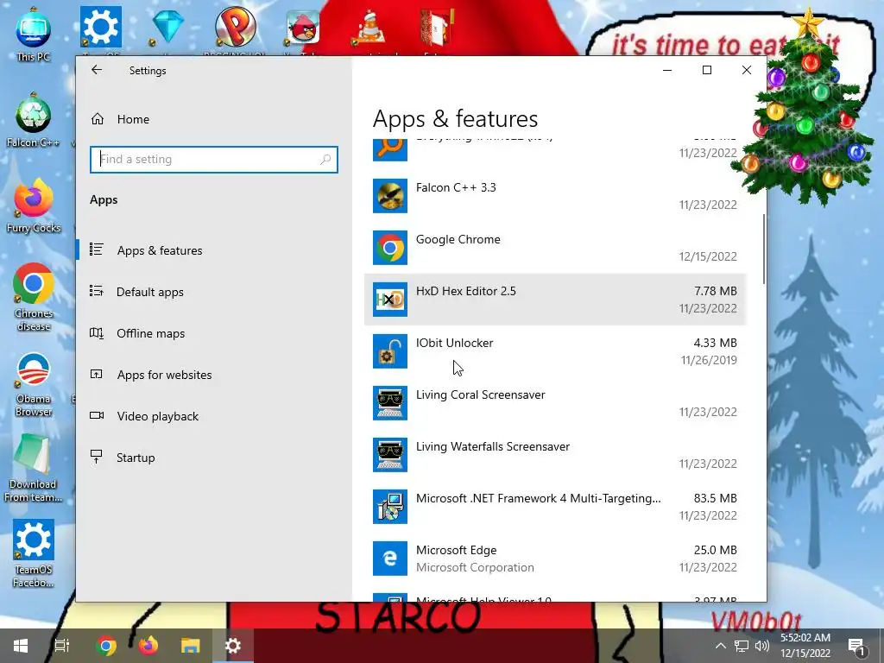Click Settings gear on the taskbar
Viewport: 884px width, 663px height.
pos(233,646)
